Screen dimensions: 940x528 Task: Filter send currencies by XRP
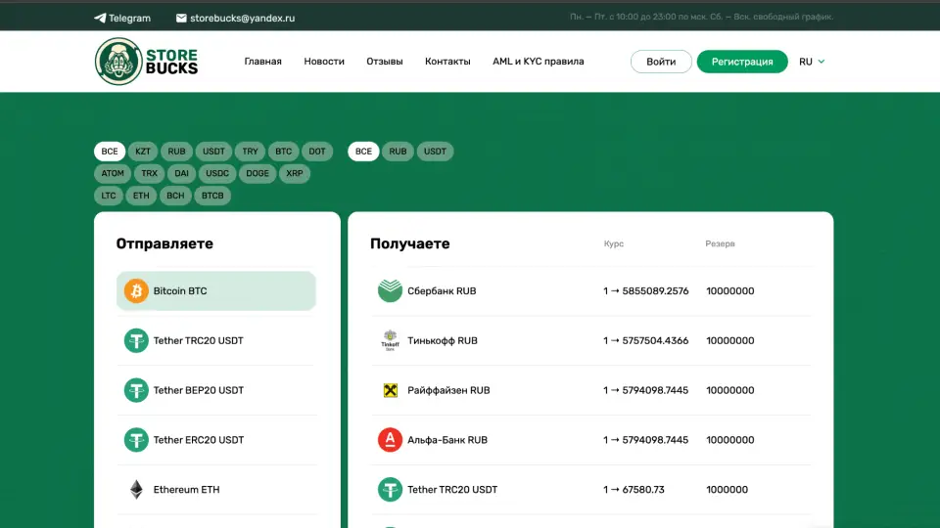[295, 174]
